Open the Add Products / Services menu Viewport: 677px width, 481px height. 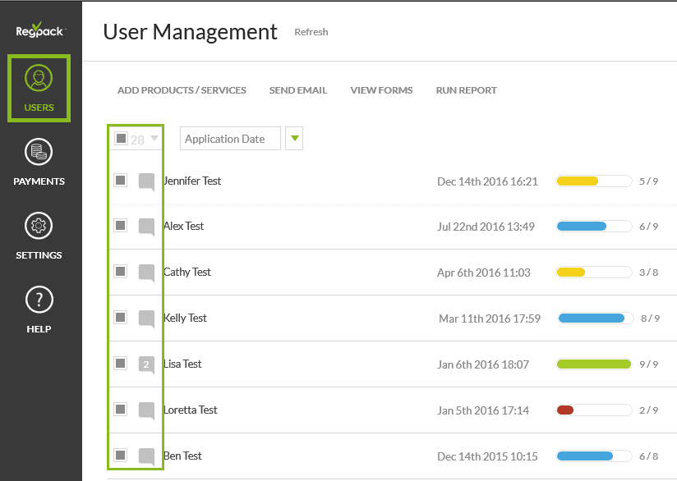tap(182, 90)
